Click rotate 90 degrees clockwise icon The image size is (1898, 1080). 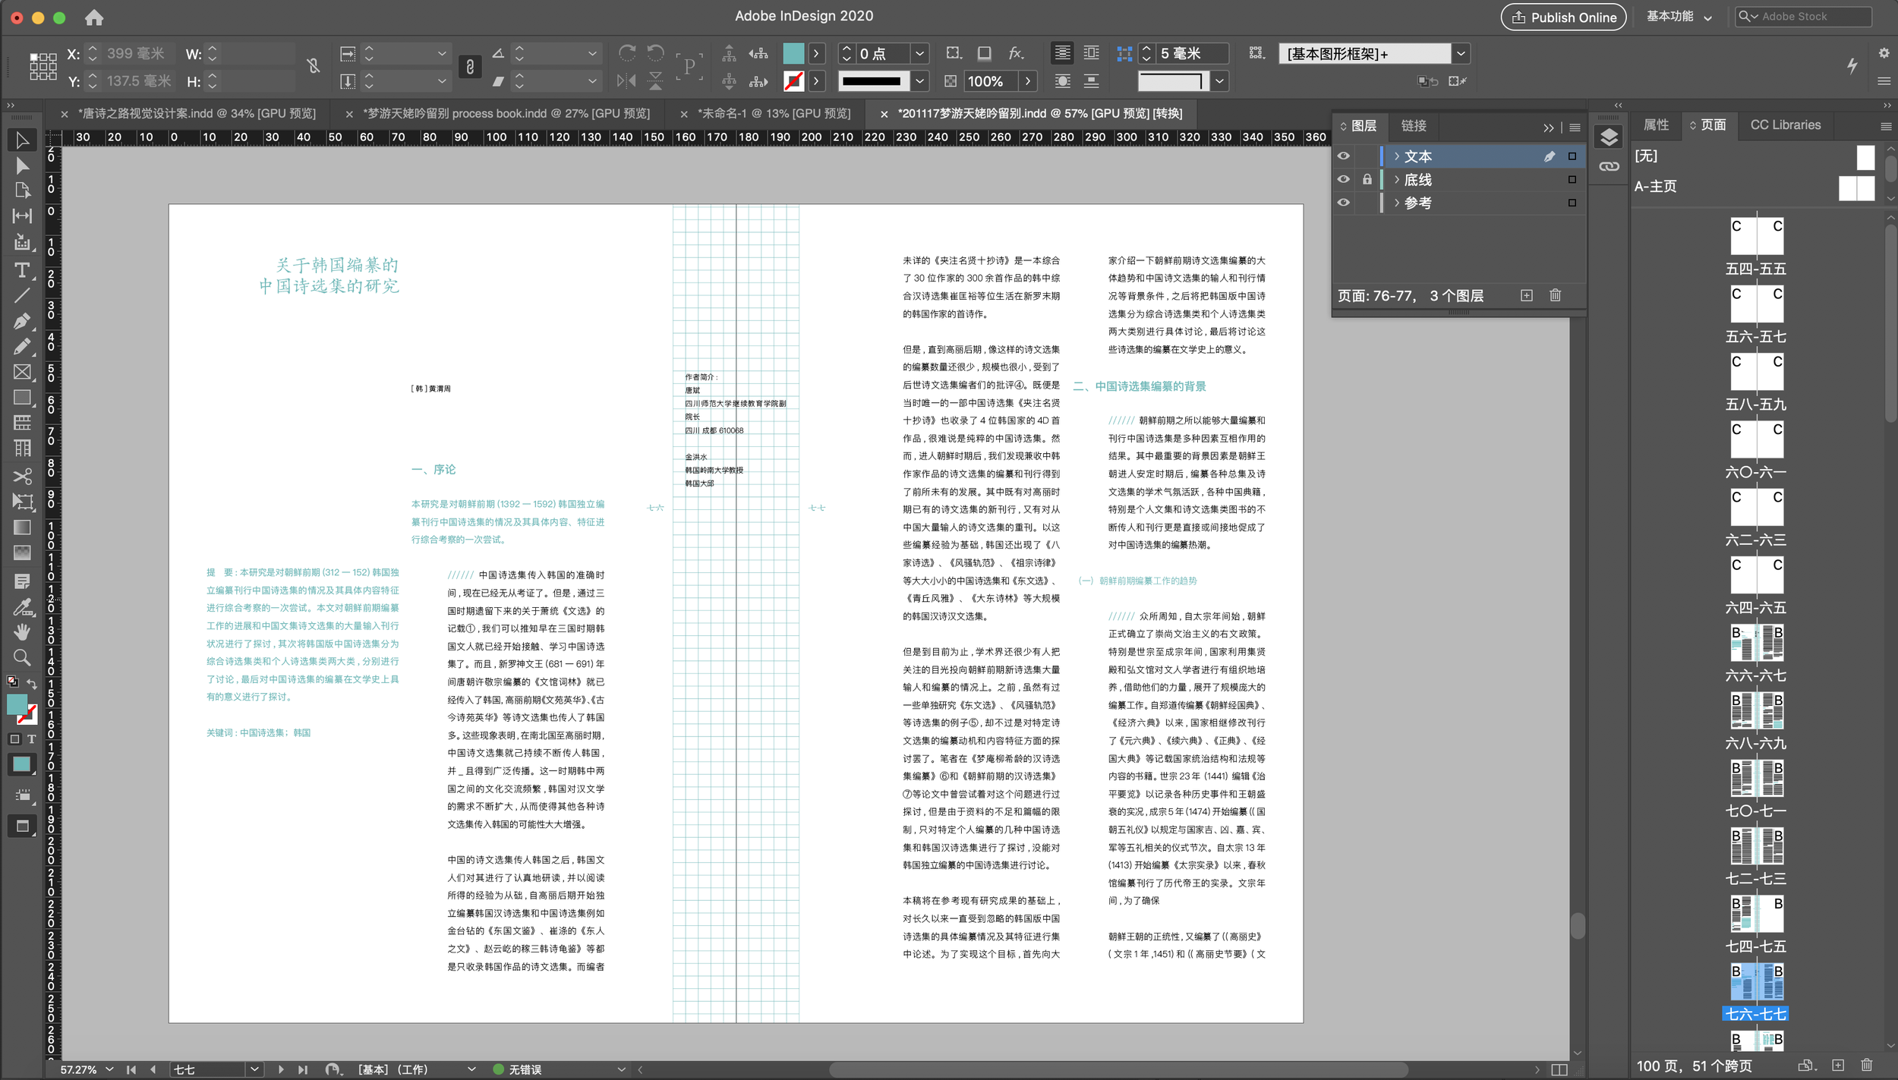(627, 53)
